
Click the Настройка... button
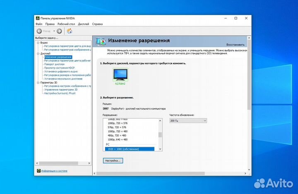pos(113,160)
